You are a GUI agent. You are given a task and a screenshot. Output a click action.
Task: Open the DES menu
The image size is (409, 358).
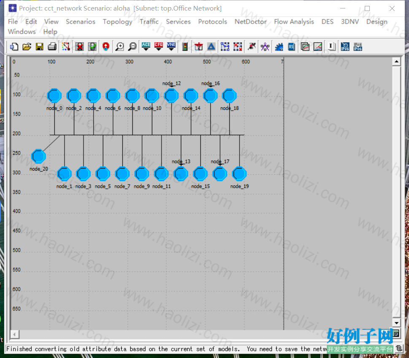328,22
